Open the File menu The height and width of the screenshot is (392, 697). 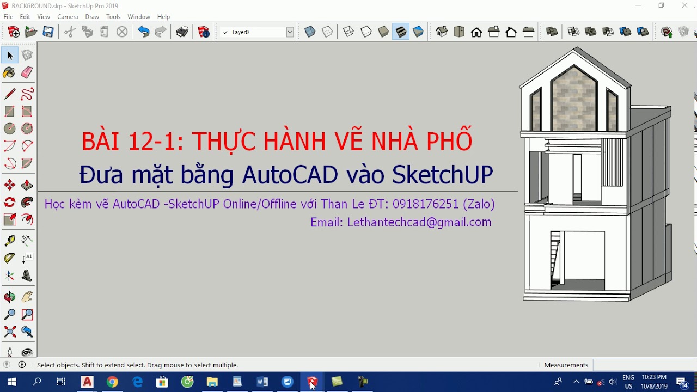point(8,17)
